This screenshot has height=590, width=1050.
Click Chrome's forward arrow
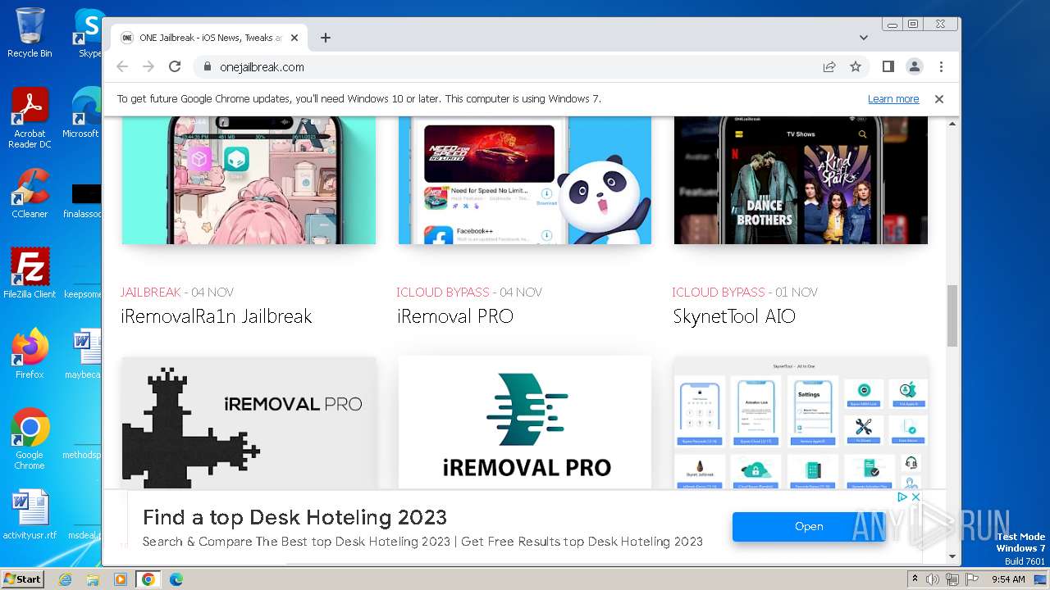[x=148, y=67]
